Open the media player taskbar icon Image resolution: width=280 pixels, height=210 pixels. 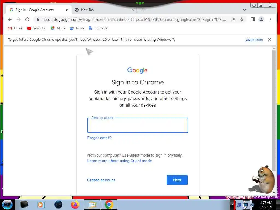[40, 205]
